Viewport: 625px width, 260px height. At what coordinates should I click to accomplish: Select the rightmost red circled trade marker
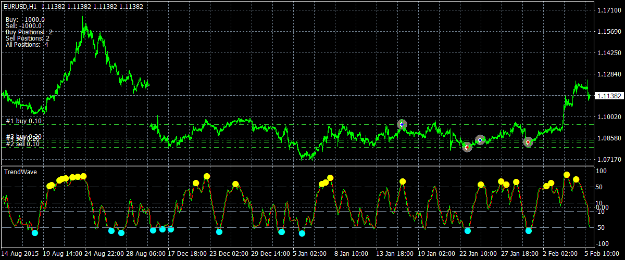528,142
